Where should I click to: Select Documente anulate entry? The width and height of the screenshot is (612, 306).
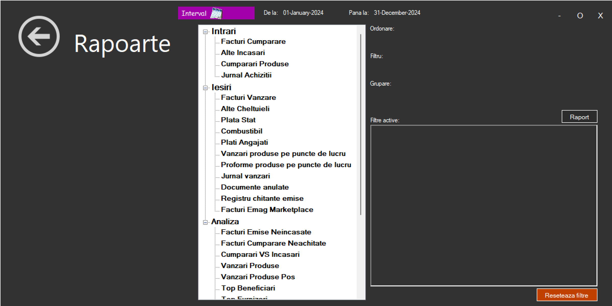255,187
